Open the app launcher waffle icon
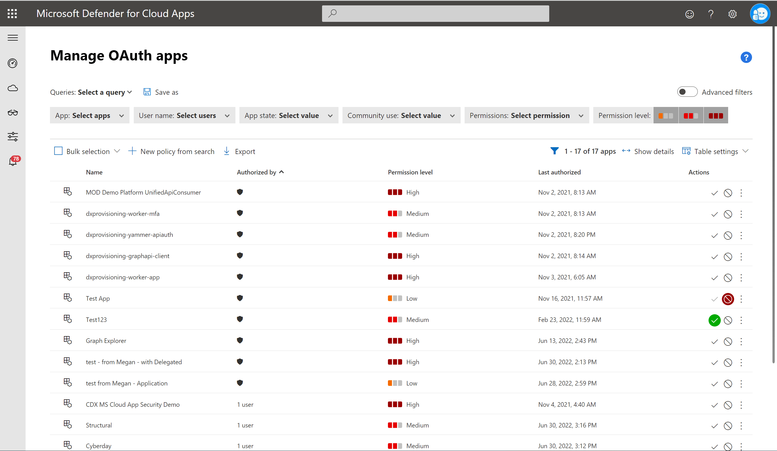Screen dimensions: 777x451 coord(12,14)
